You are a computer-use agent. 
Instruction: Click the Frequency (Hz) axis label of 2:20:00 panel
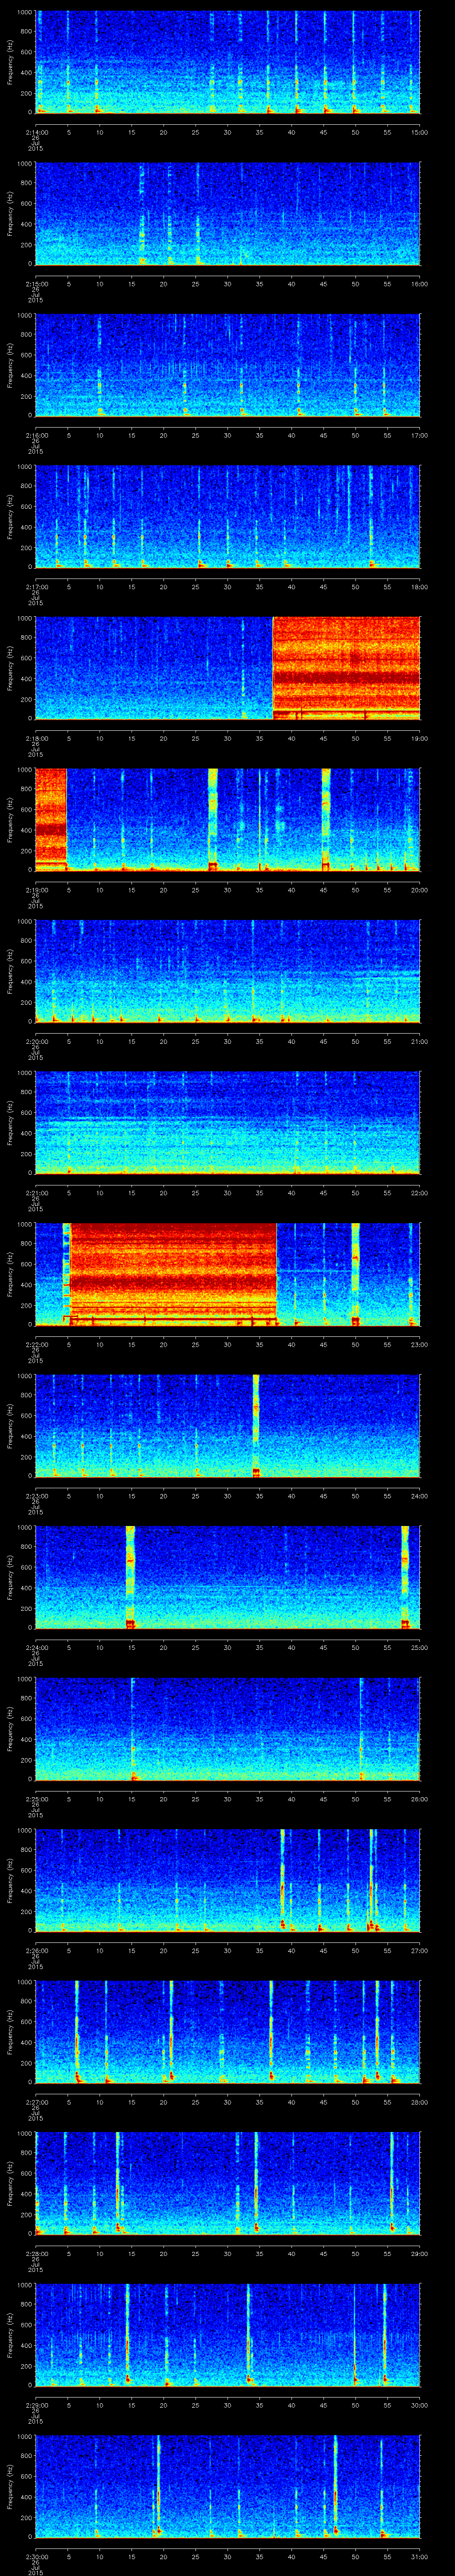10,971
